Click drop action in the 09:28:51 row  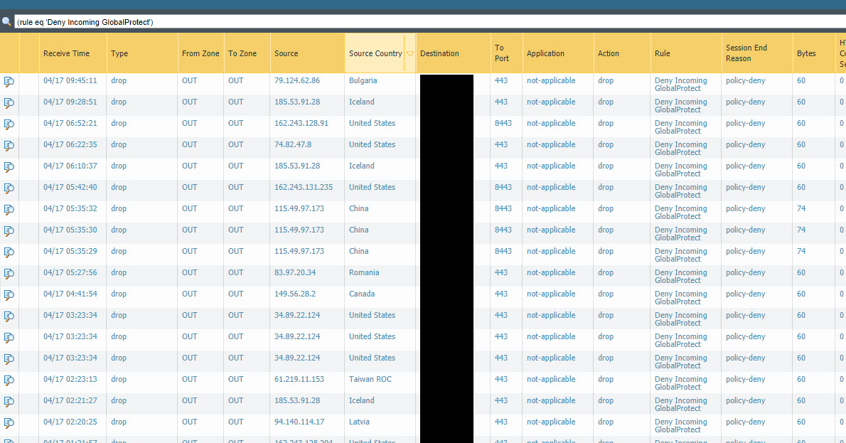pos(606,102)
